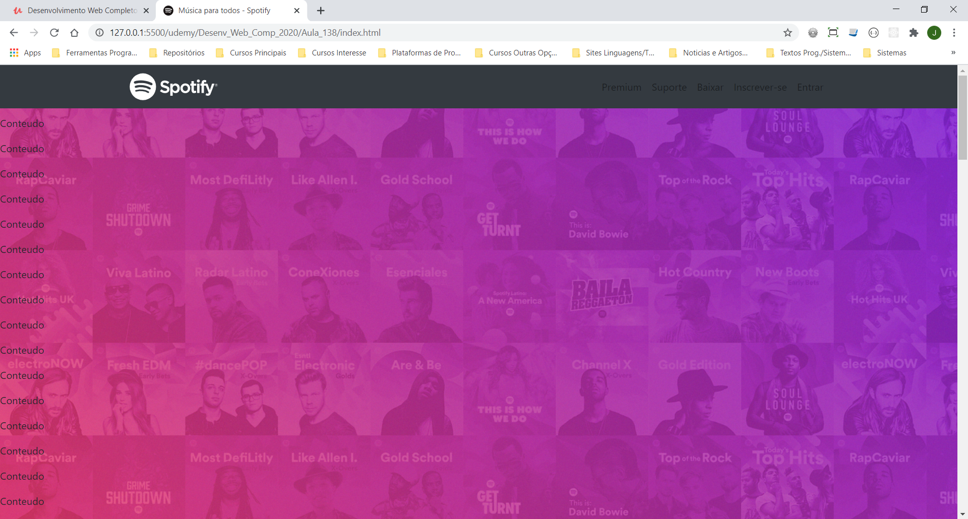Click the Baixar nav link
This screenshot has height=519, width=968.
710,87
